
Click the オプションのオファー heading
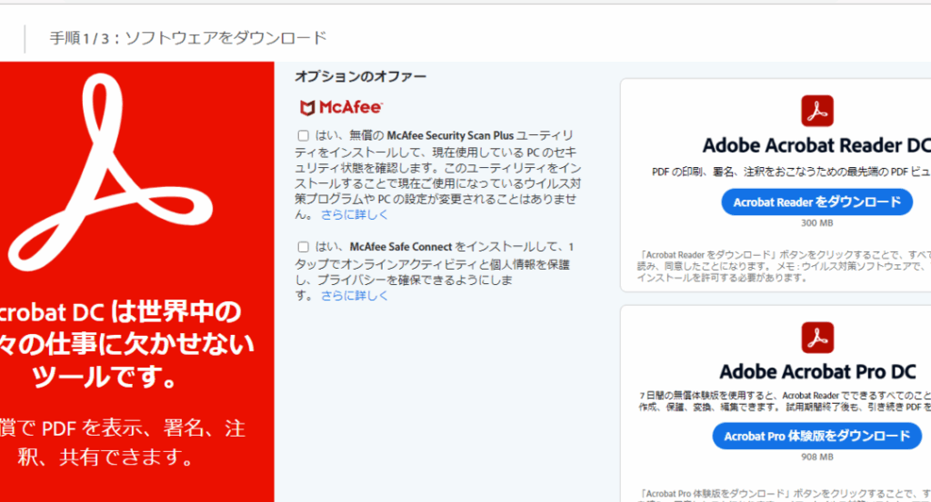pos(360,77)
